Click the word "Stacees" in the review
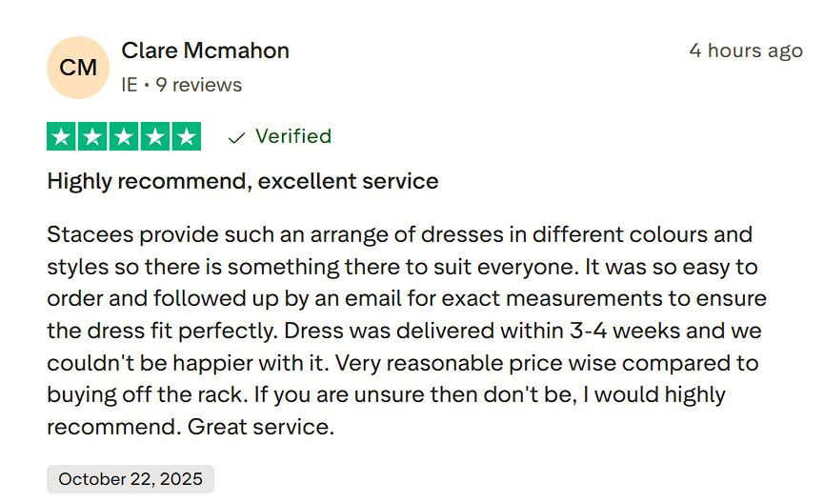The image size is (824, 503). [x=86, y=234]
